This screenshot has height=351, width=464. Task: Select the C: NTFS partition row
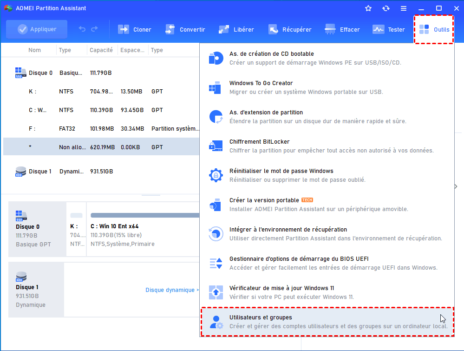coord(101,110)
